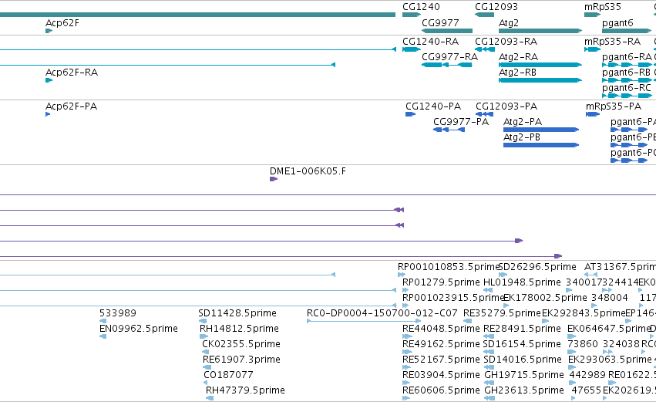The image size is (656, 402).
Task: Open the SD11428.5prime EST label
Action: 237,313
